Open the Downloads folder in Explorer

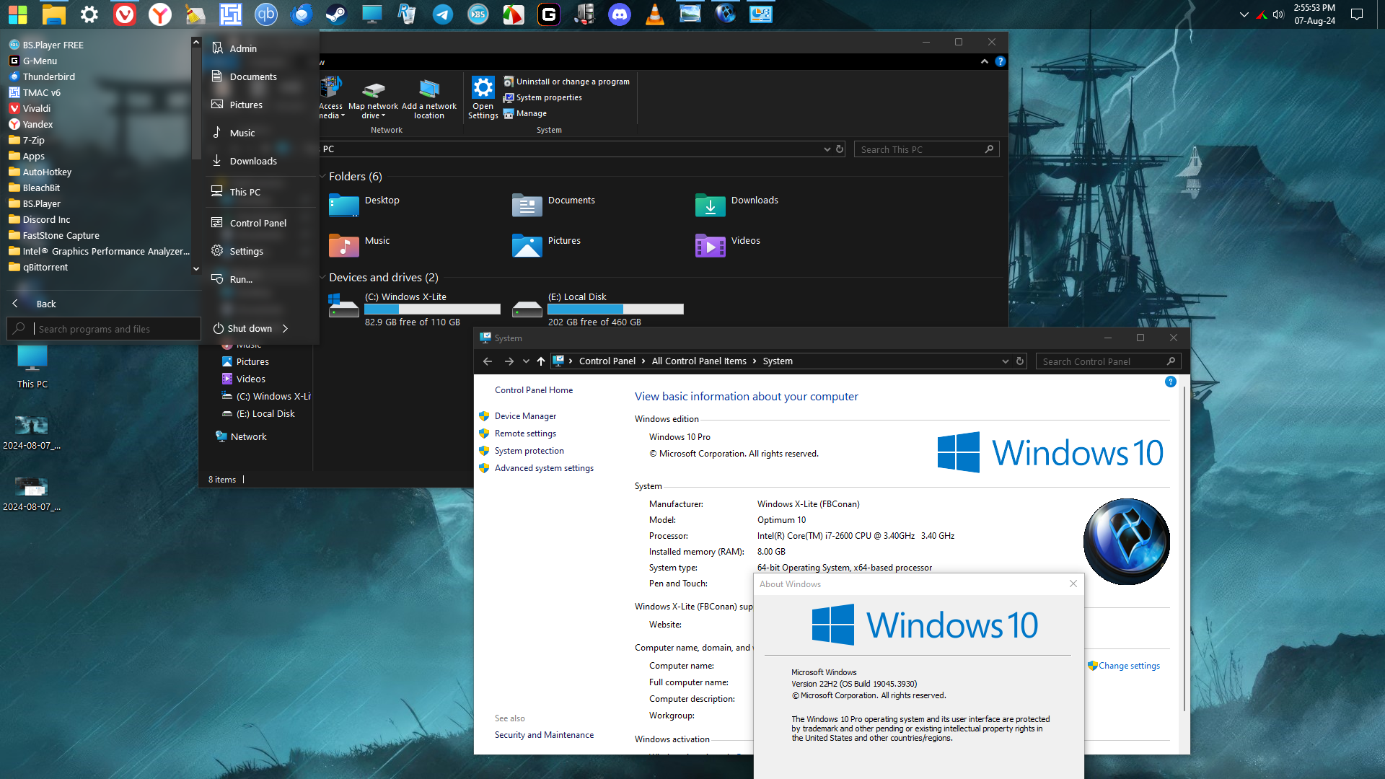coord(737,205)
